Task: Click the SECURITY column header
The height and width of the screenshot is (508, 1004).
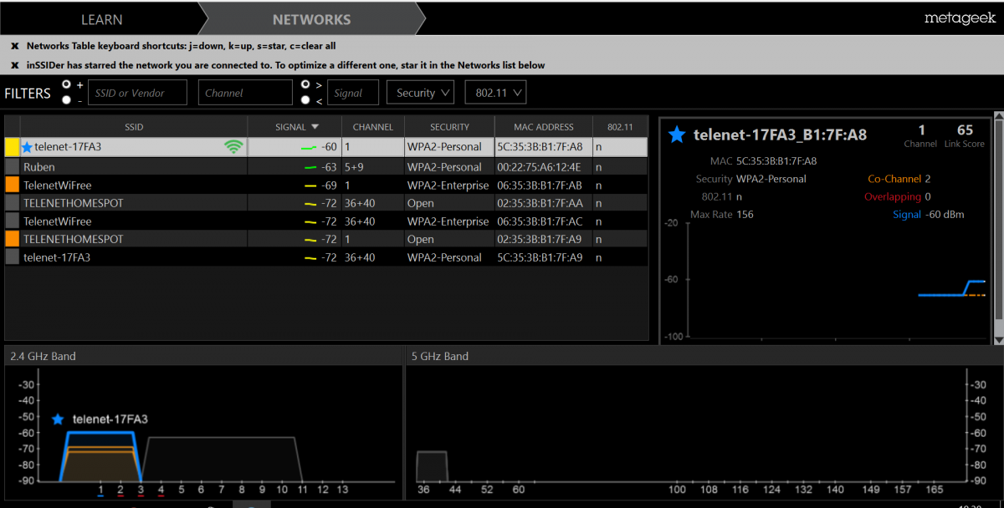Action: [x=449, y=127]
